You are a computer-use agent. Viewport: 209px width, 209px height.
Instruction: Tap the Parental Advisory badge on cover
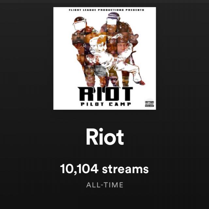pos(150,104)
